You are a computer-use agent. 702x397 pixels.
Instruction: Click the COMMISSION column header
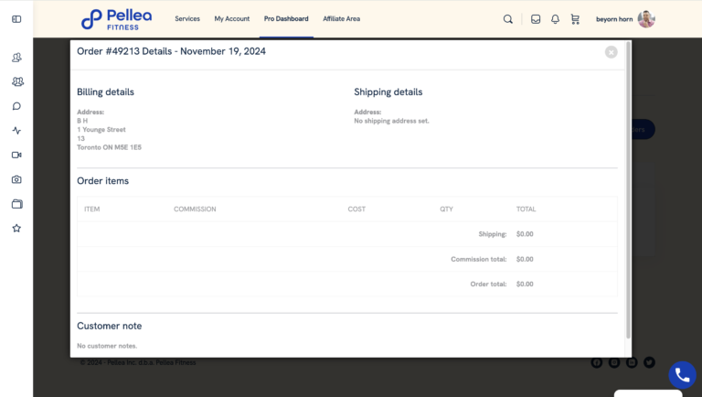click(195, 209)
